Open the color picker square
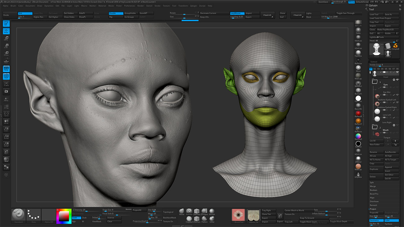 point(64,216)
